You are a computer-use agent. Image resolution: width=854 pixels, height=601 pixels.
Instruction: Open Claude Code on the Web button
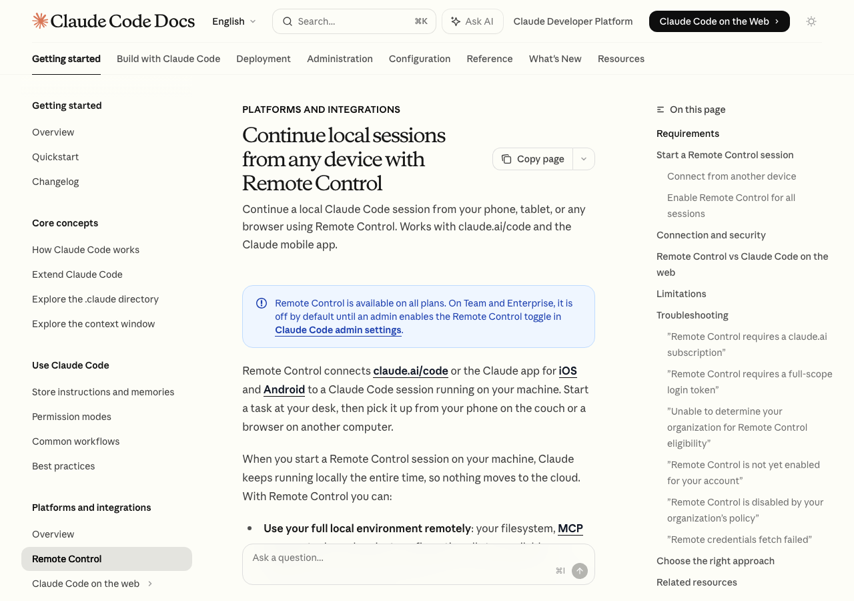(719, 21)
